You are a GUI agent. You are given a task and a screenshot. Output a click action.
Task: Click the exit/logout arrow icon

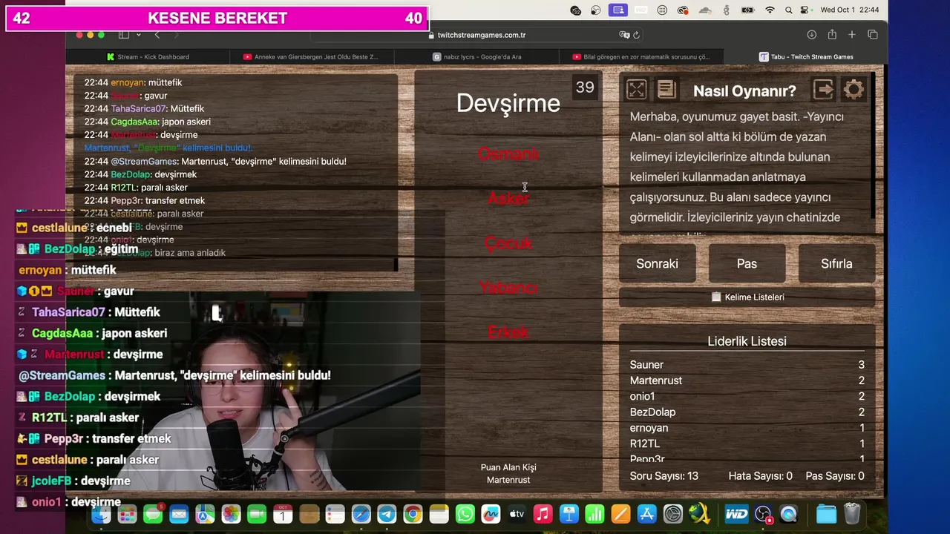pyautogui.click(x=823, y=90)
